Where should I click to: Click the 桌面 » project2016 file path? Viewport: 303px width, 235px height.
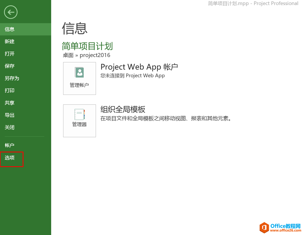click(x=87, y=55)
